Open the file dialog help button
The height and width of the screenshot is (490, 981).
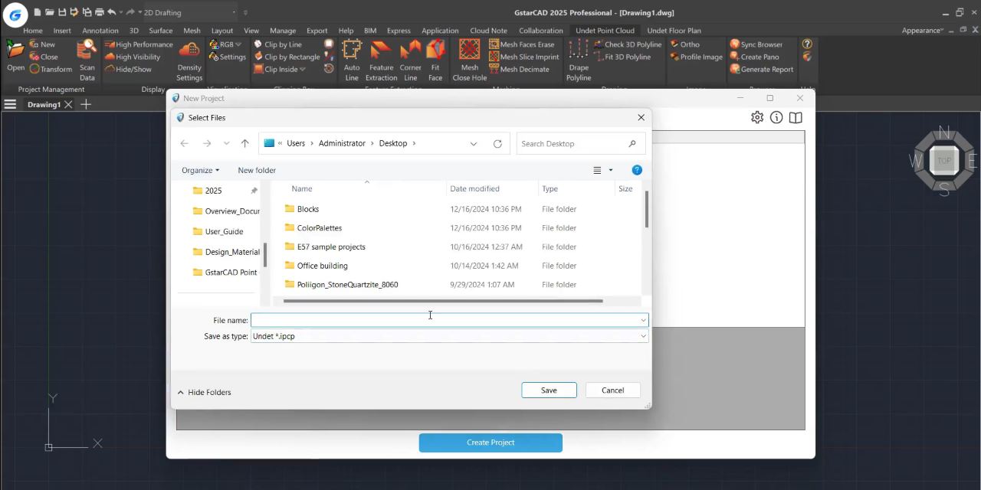point(637,170)
